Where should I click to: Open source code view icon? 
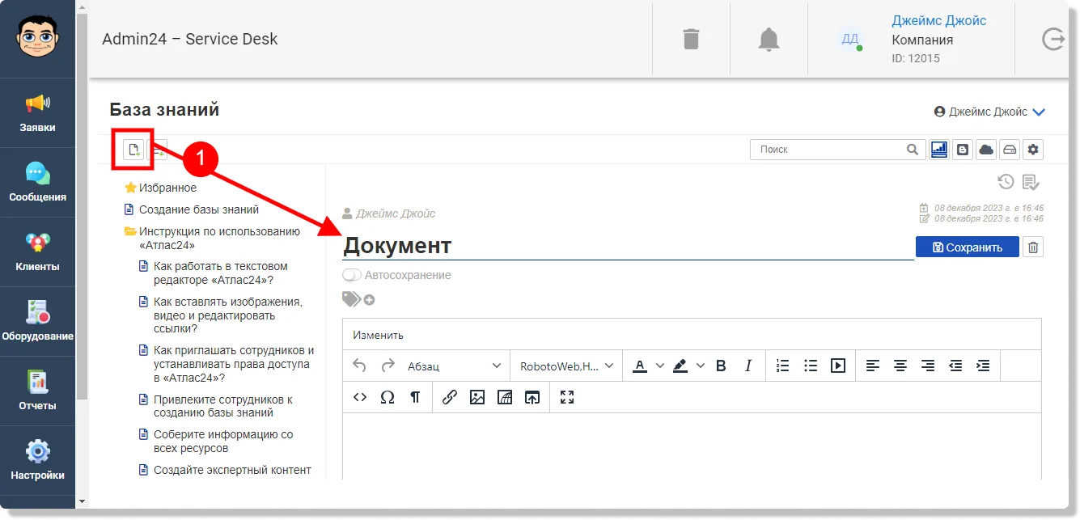pyautogui.click(x=360, y=397)
